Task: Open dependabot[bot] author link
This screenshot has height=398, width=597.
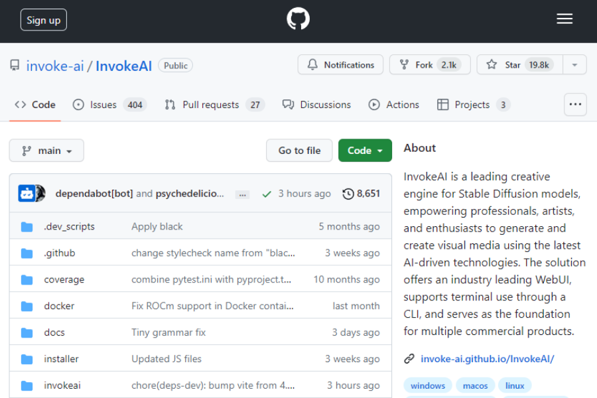Action: 94,194
